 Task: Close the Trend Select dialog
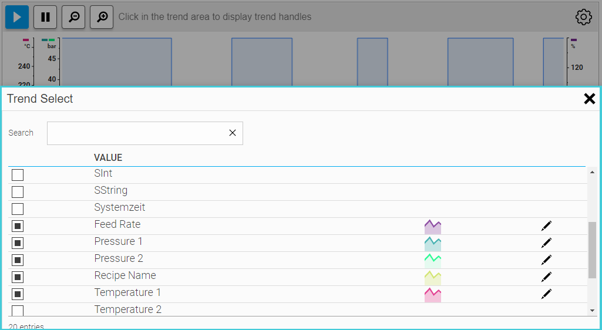tap(589, 99)
